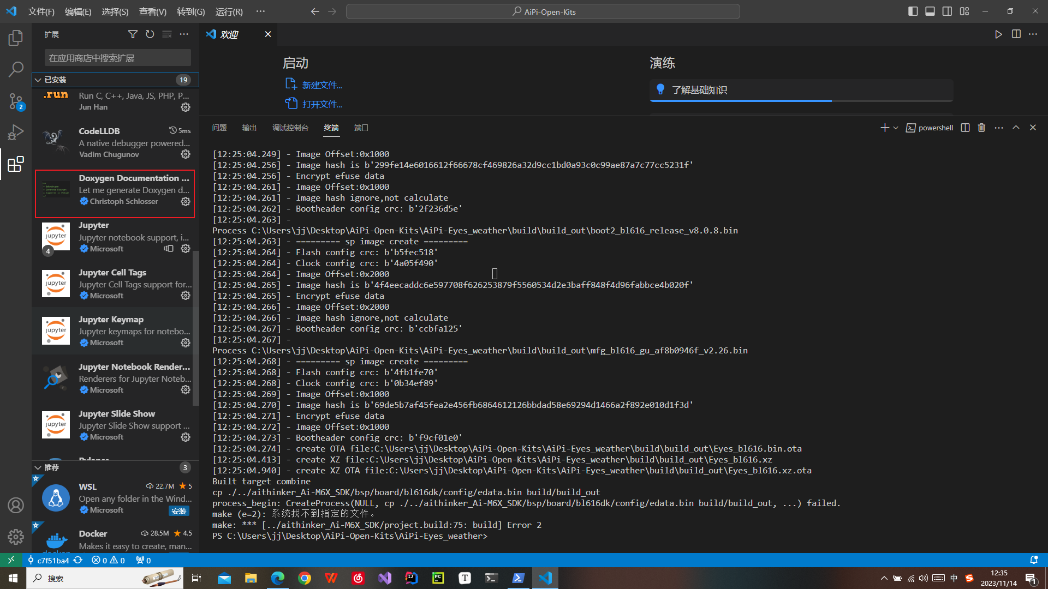The image size is (1048, 589).
Task: Click the 打开文件... link
Action: pyautogui.click(x=322, y=104)
